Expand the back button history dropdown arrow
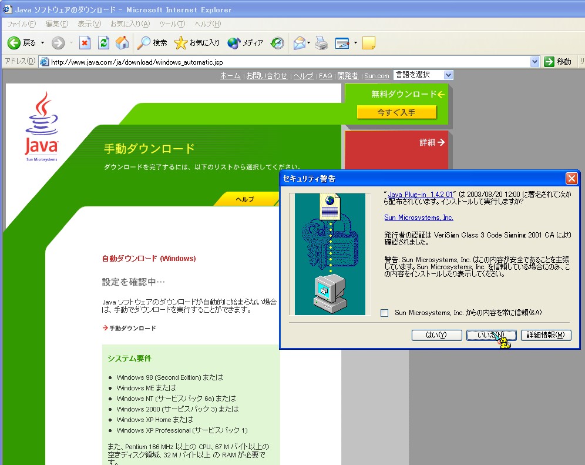The width and height of the screenshot is (585, 465). coord(42,43)
